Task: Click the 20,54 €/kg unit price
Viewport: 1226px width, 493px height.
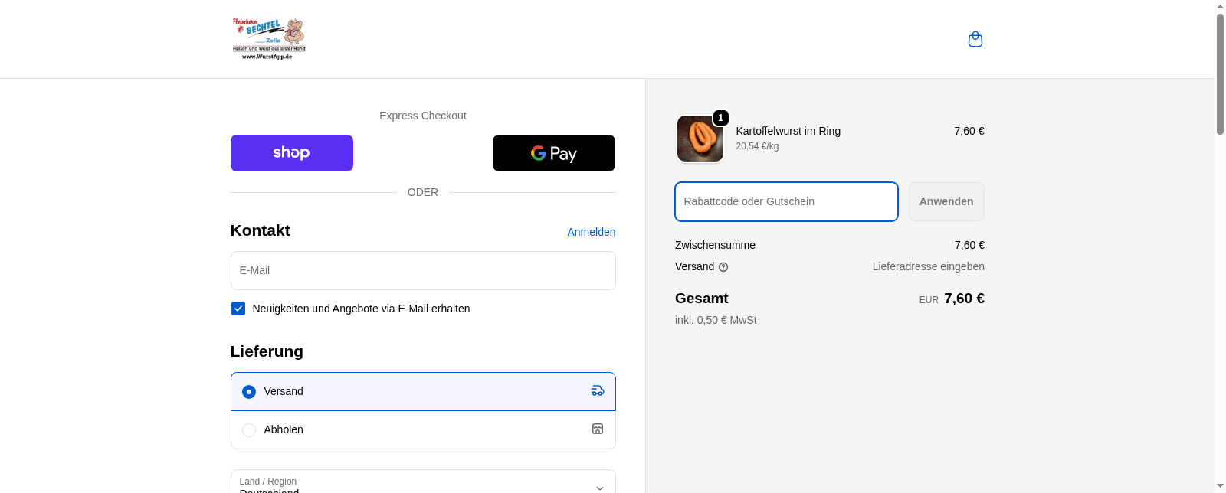Action: tap(757, 146)
